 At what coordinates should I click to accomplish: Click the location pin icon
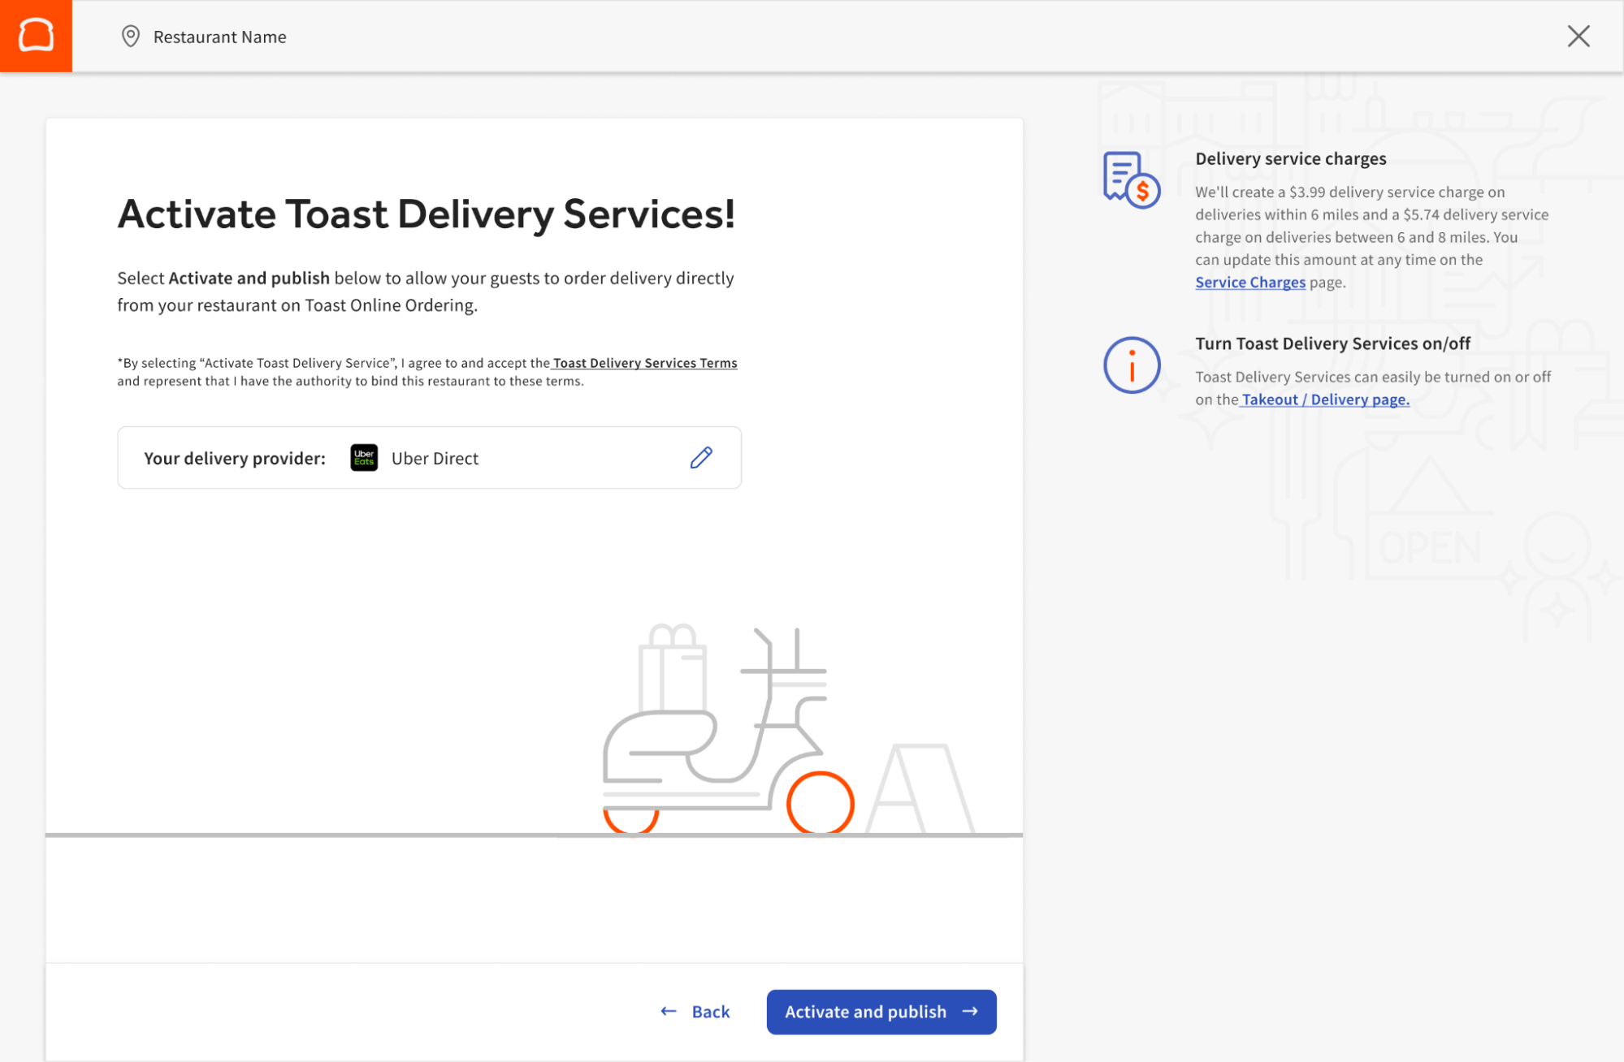point(130,37)
